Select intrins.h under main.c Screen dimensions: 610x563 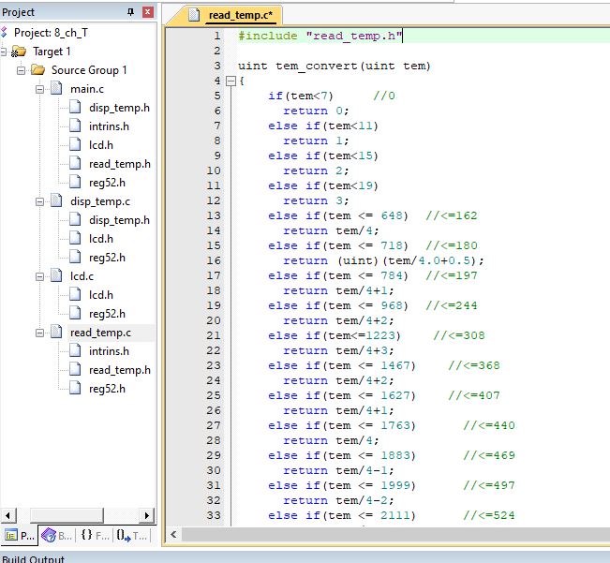[109, 126]
